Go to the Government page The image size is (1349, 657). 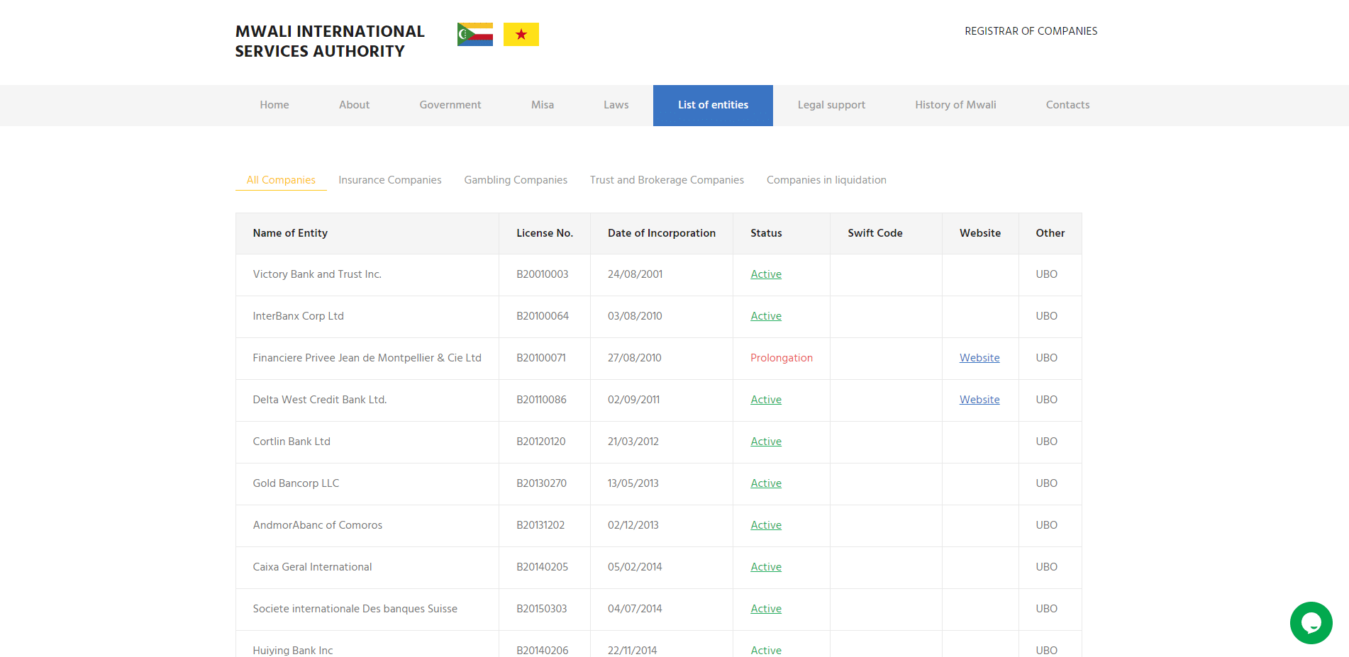pyautogui.click(x=450, y=105)
